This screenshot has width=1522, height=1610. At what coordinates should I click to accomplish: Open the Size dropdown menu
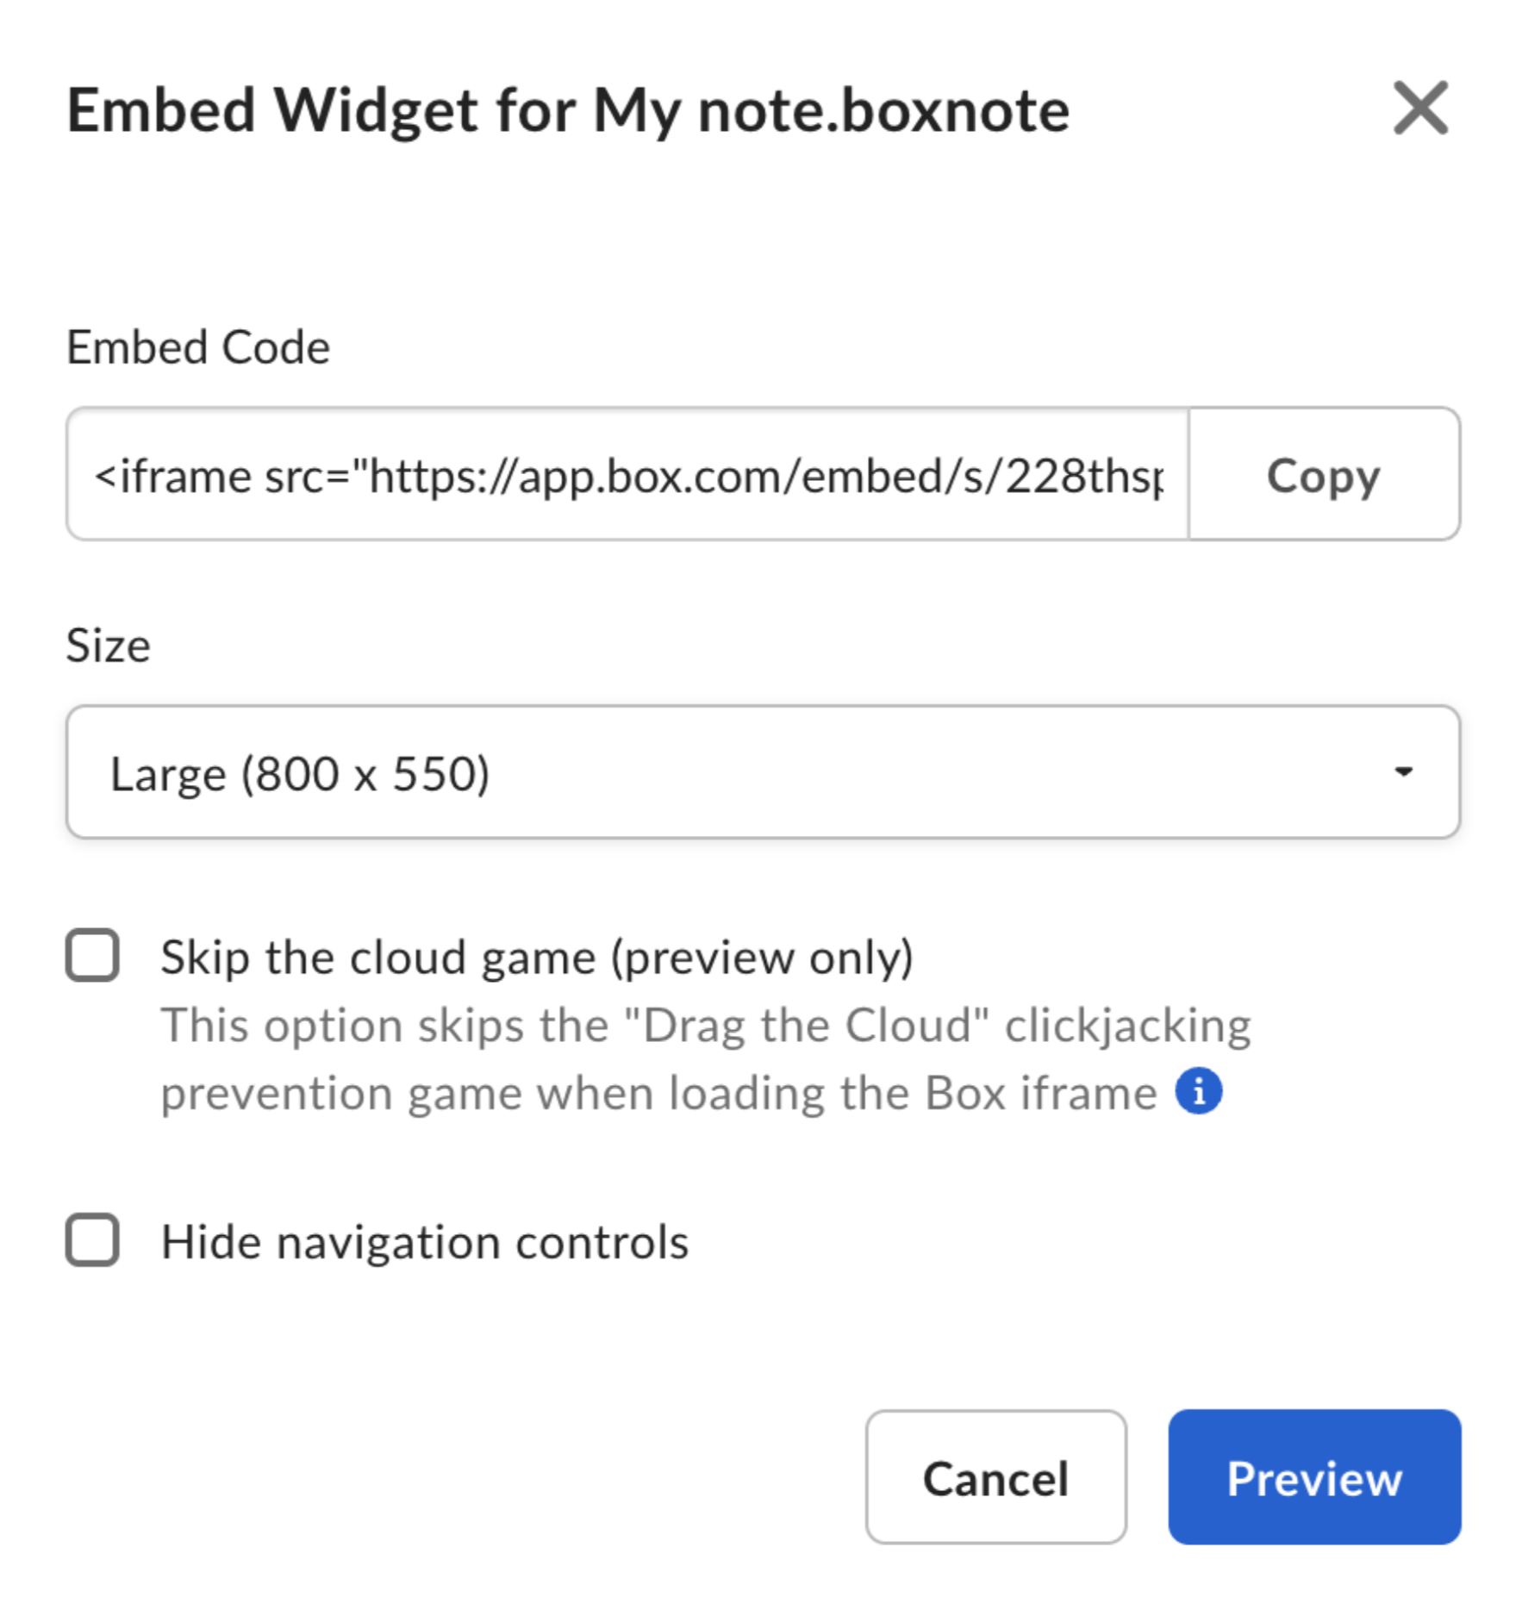[x=762, y=771]
